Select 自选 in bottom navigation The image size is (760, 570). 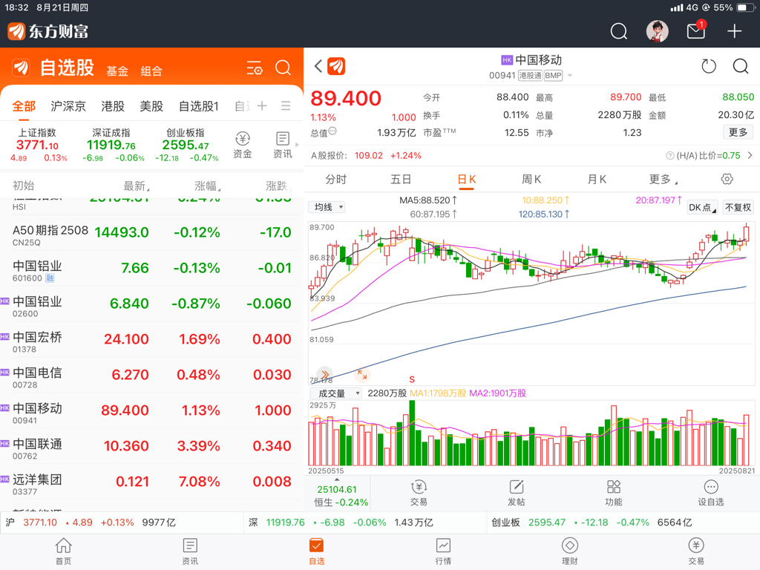point(316,551)
